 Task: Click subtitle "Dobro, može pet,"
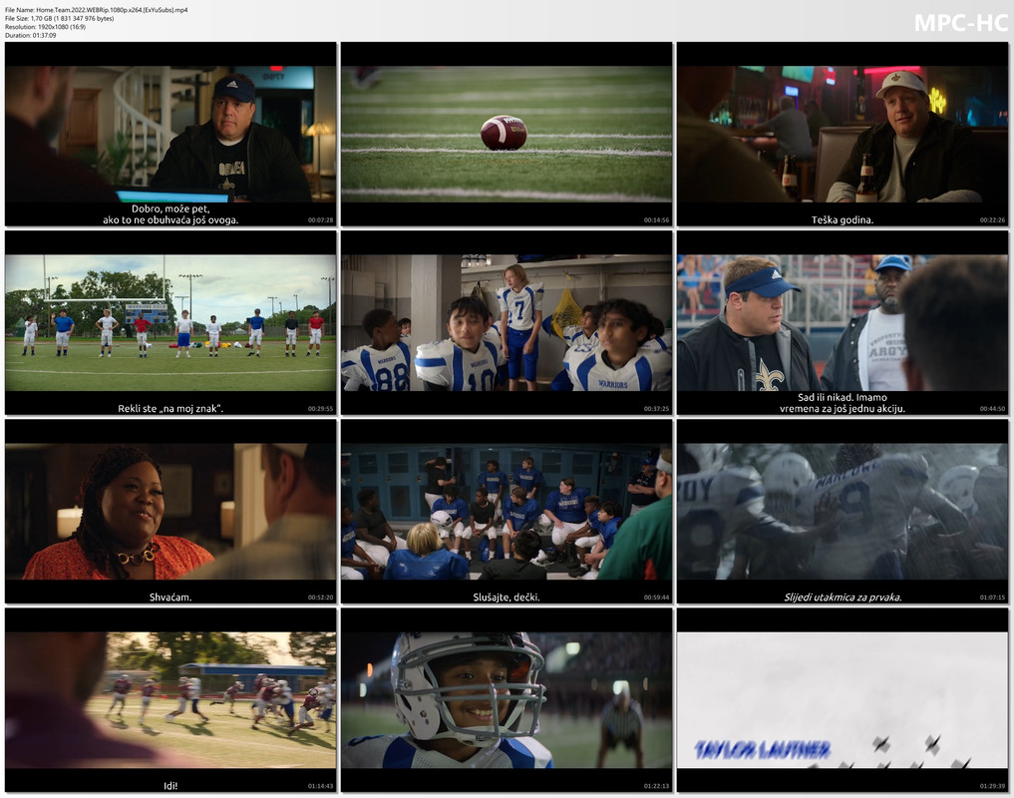pyautogui.click(x=170, y=209)
